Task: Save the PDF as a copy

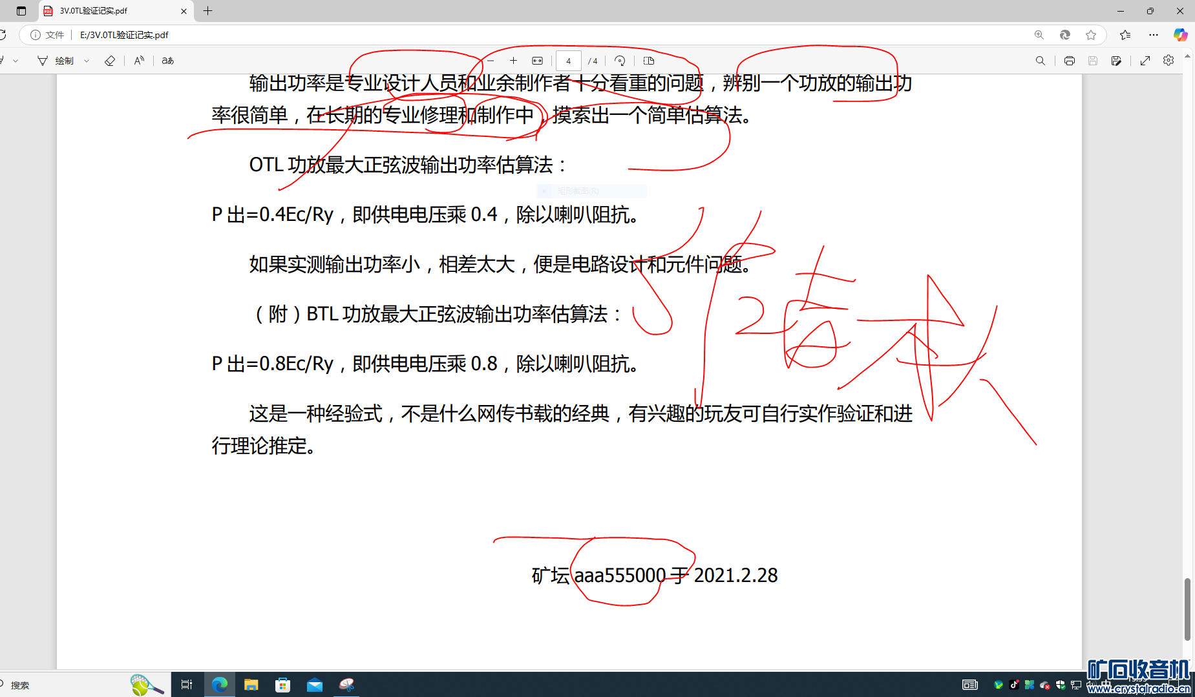Action: [1116, 61]
